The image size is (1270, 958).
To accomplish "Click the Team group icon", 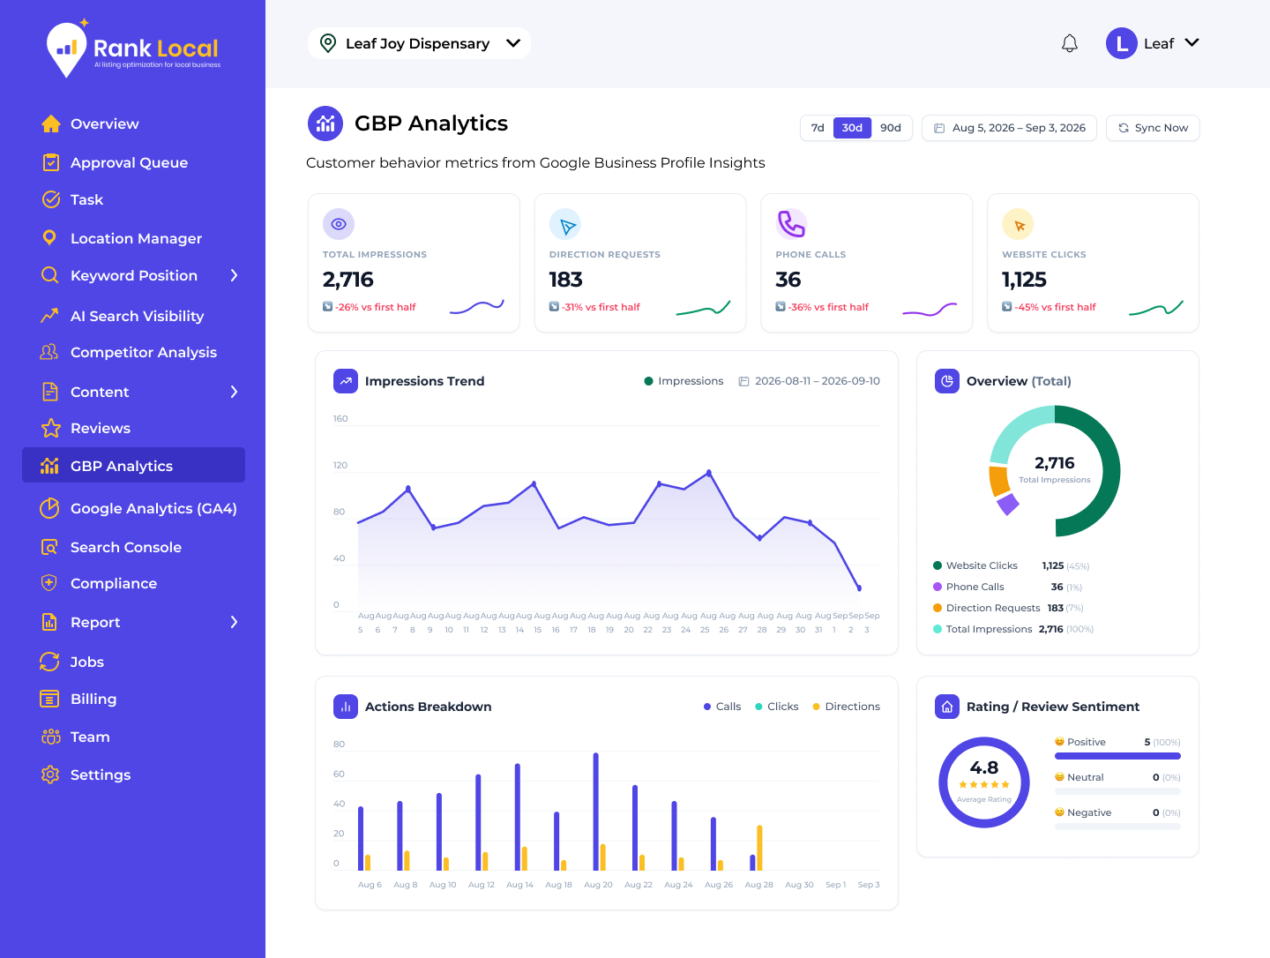I will 51,737.
